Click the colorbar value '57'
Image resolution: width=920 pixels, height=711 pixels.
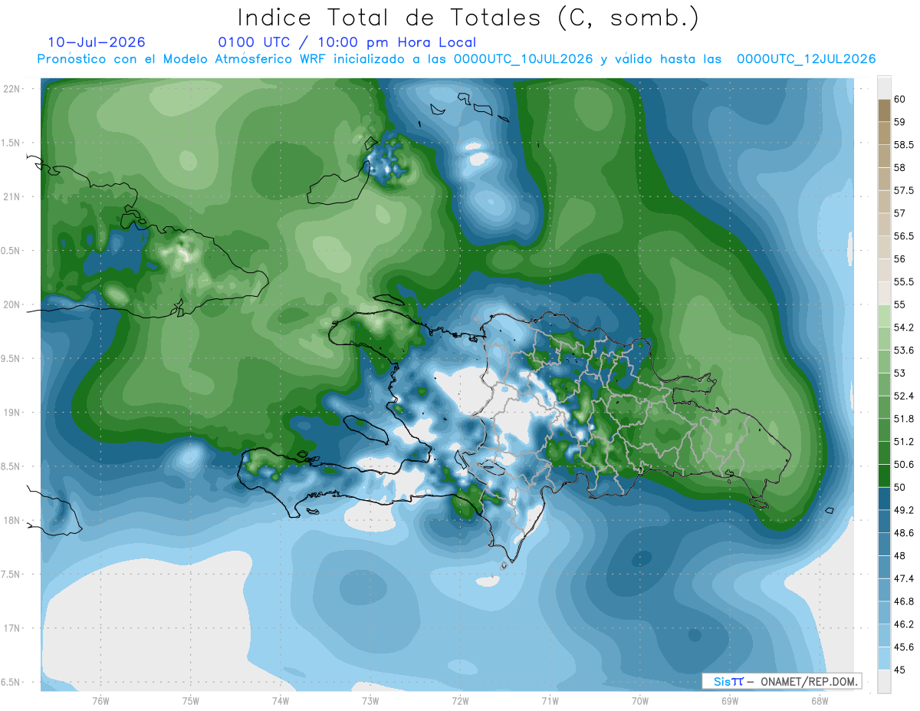(899, 213)
